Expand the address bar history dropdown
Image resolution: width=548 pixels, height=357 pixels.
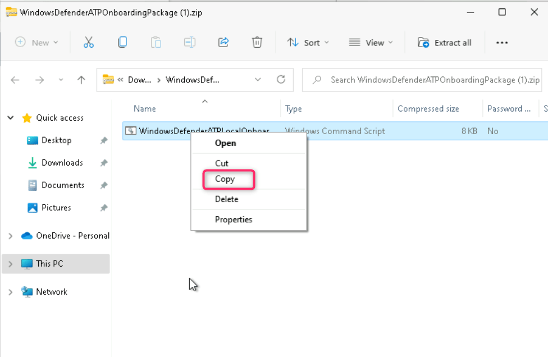click(x=258, y=80)
